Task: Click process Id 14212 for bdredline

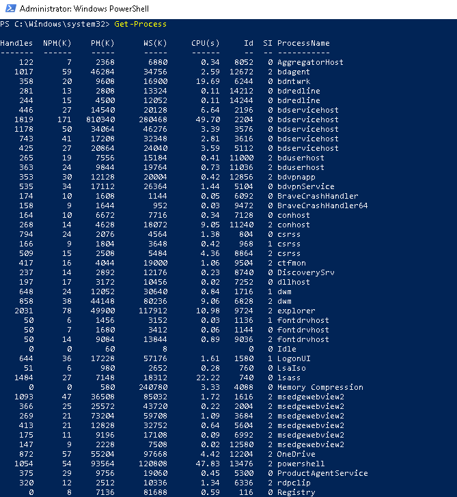Action: [x=241, y=91]
